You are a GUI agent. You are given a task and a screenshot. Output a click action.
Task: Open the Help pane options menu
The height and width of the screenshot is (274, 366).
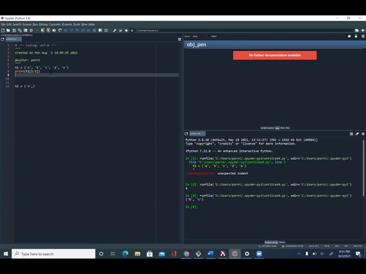[x=363, y=36]
